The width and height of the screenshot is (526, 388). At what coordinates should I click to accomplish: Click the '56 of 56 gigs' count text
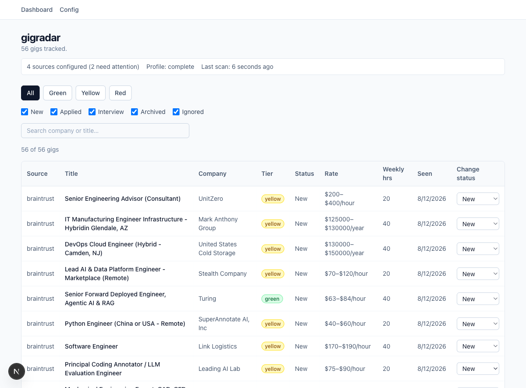click(x=40, y=150)
